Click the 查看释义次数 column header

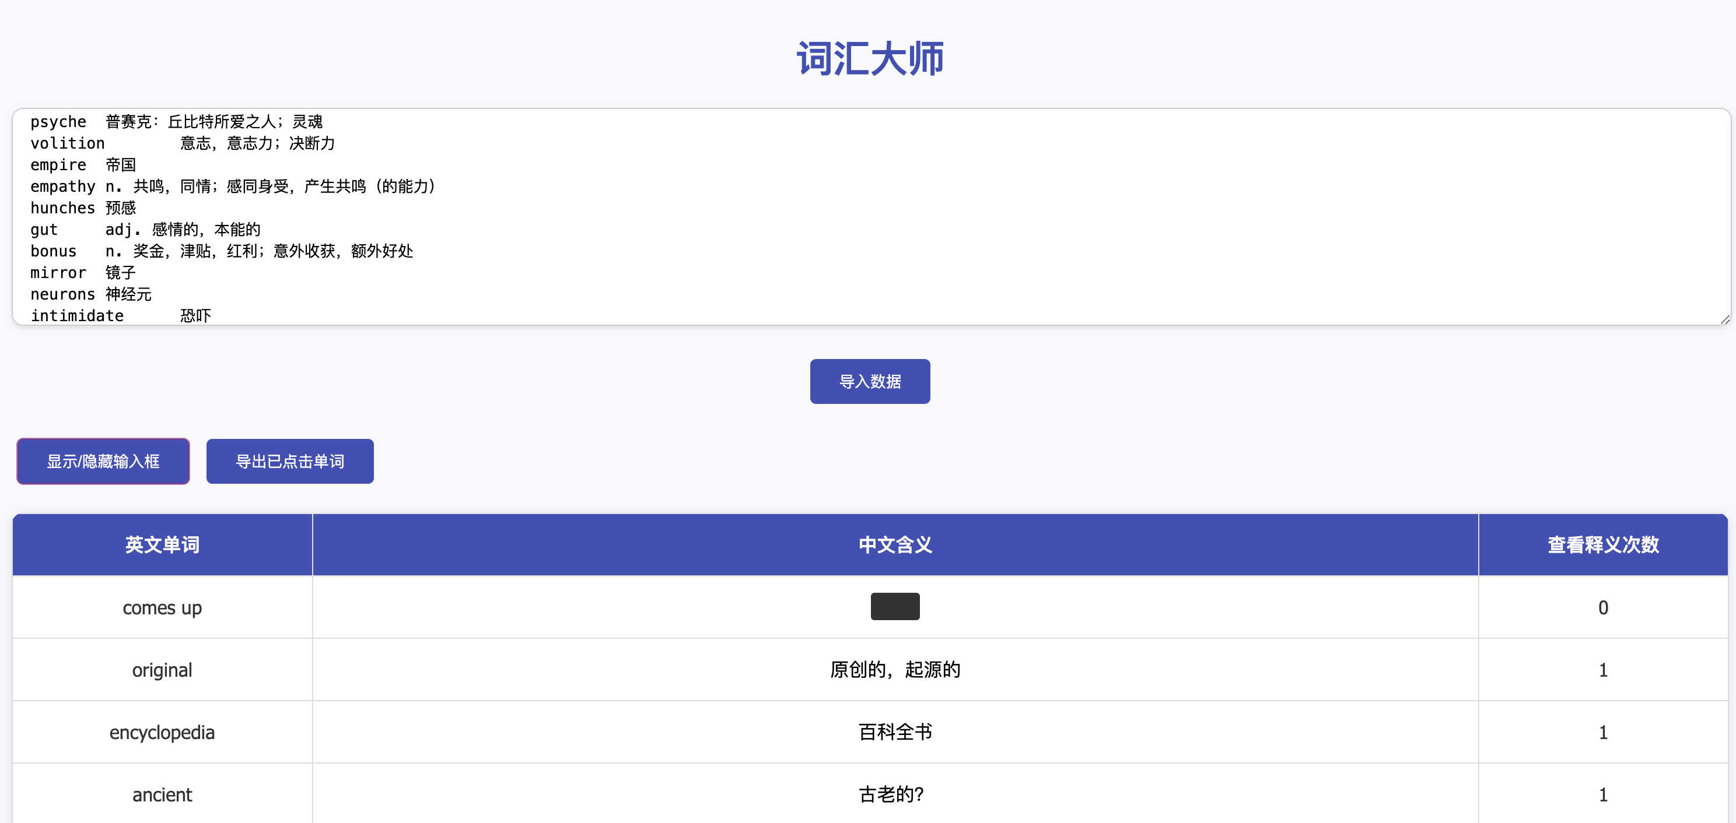coord(1602,545)
